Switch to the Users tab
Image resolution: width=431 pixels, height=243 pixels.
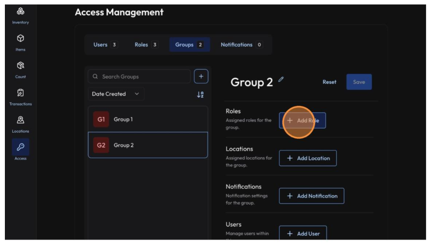105,44
